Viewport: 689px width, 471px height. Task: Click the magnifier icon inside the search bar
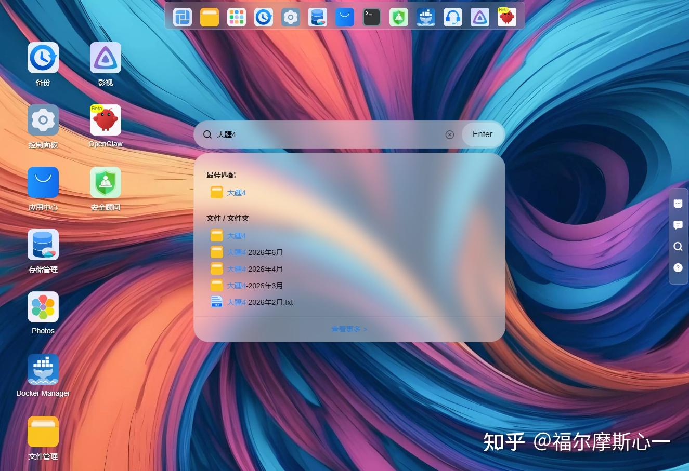[207, 134]
